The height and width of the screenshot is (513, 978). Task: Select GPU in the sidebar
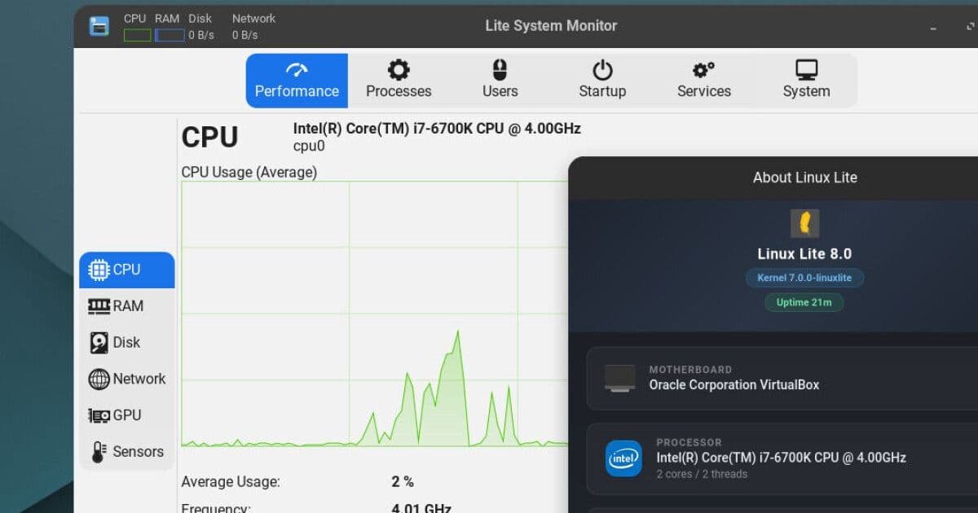(x=127, y=415)
